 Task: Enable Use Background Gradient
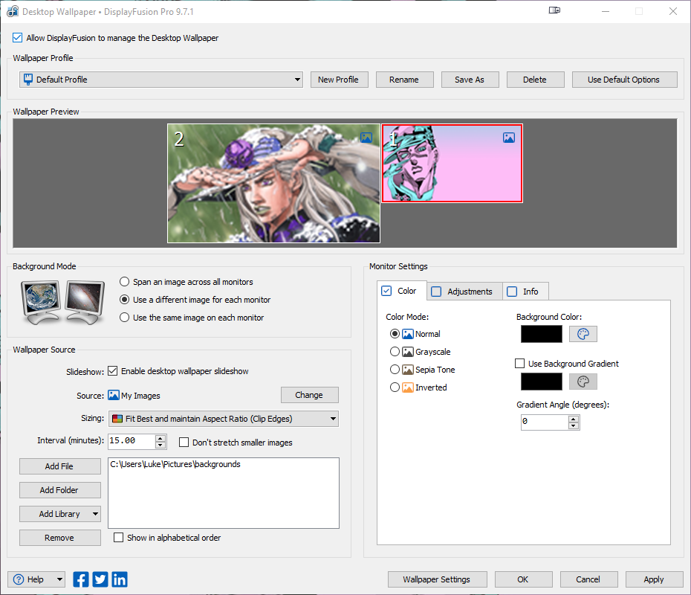coord(520,364)
